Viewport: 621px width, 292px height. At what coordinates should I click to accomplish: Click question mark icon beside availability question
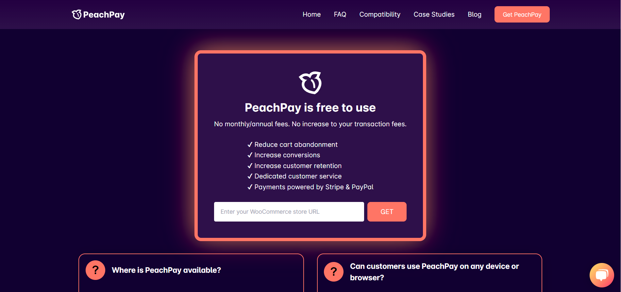click(95, 270)
